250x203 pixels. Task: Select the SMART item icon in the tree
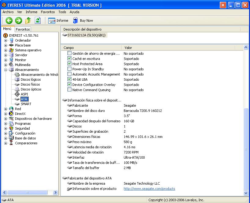(x=17, y=104)
